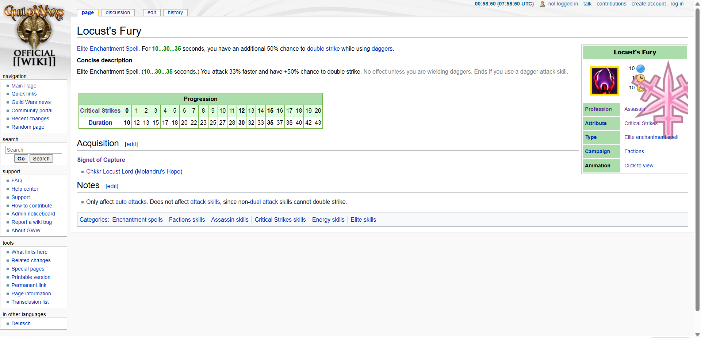Open Special pages link

tap(28, 269)
